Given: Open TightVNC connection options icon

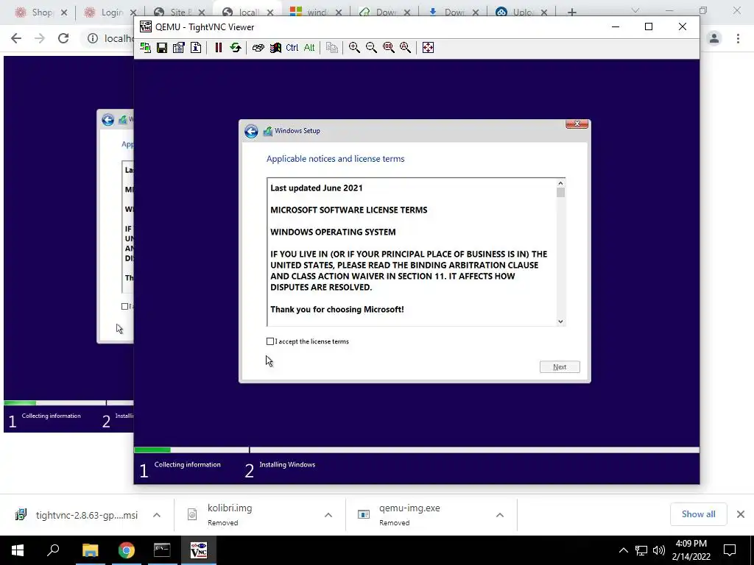Looking at the screenshot, I should click(x=179, y=48).
